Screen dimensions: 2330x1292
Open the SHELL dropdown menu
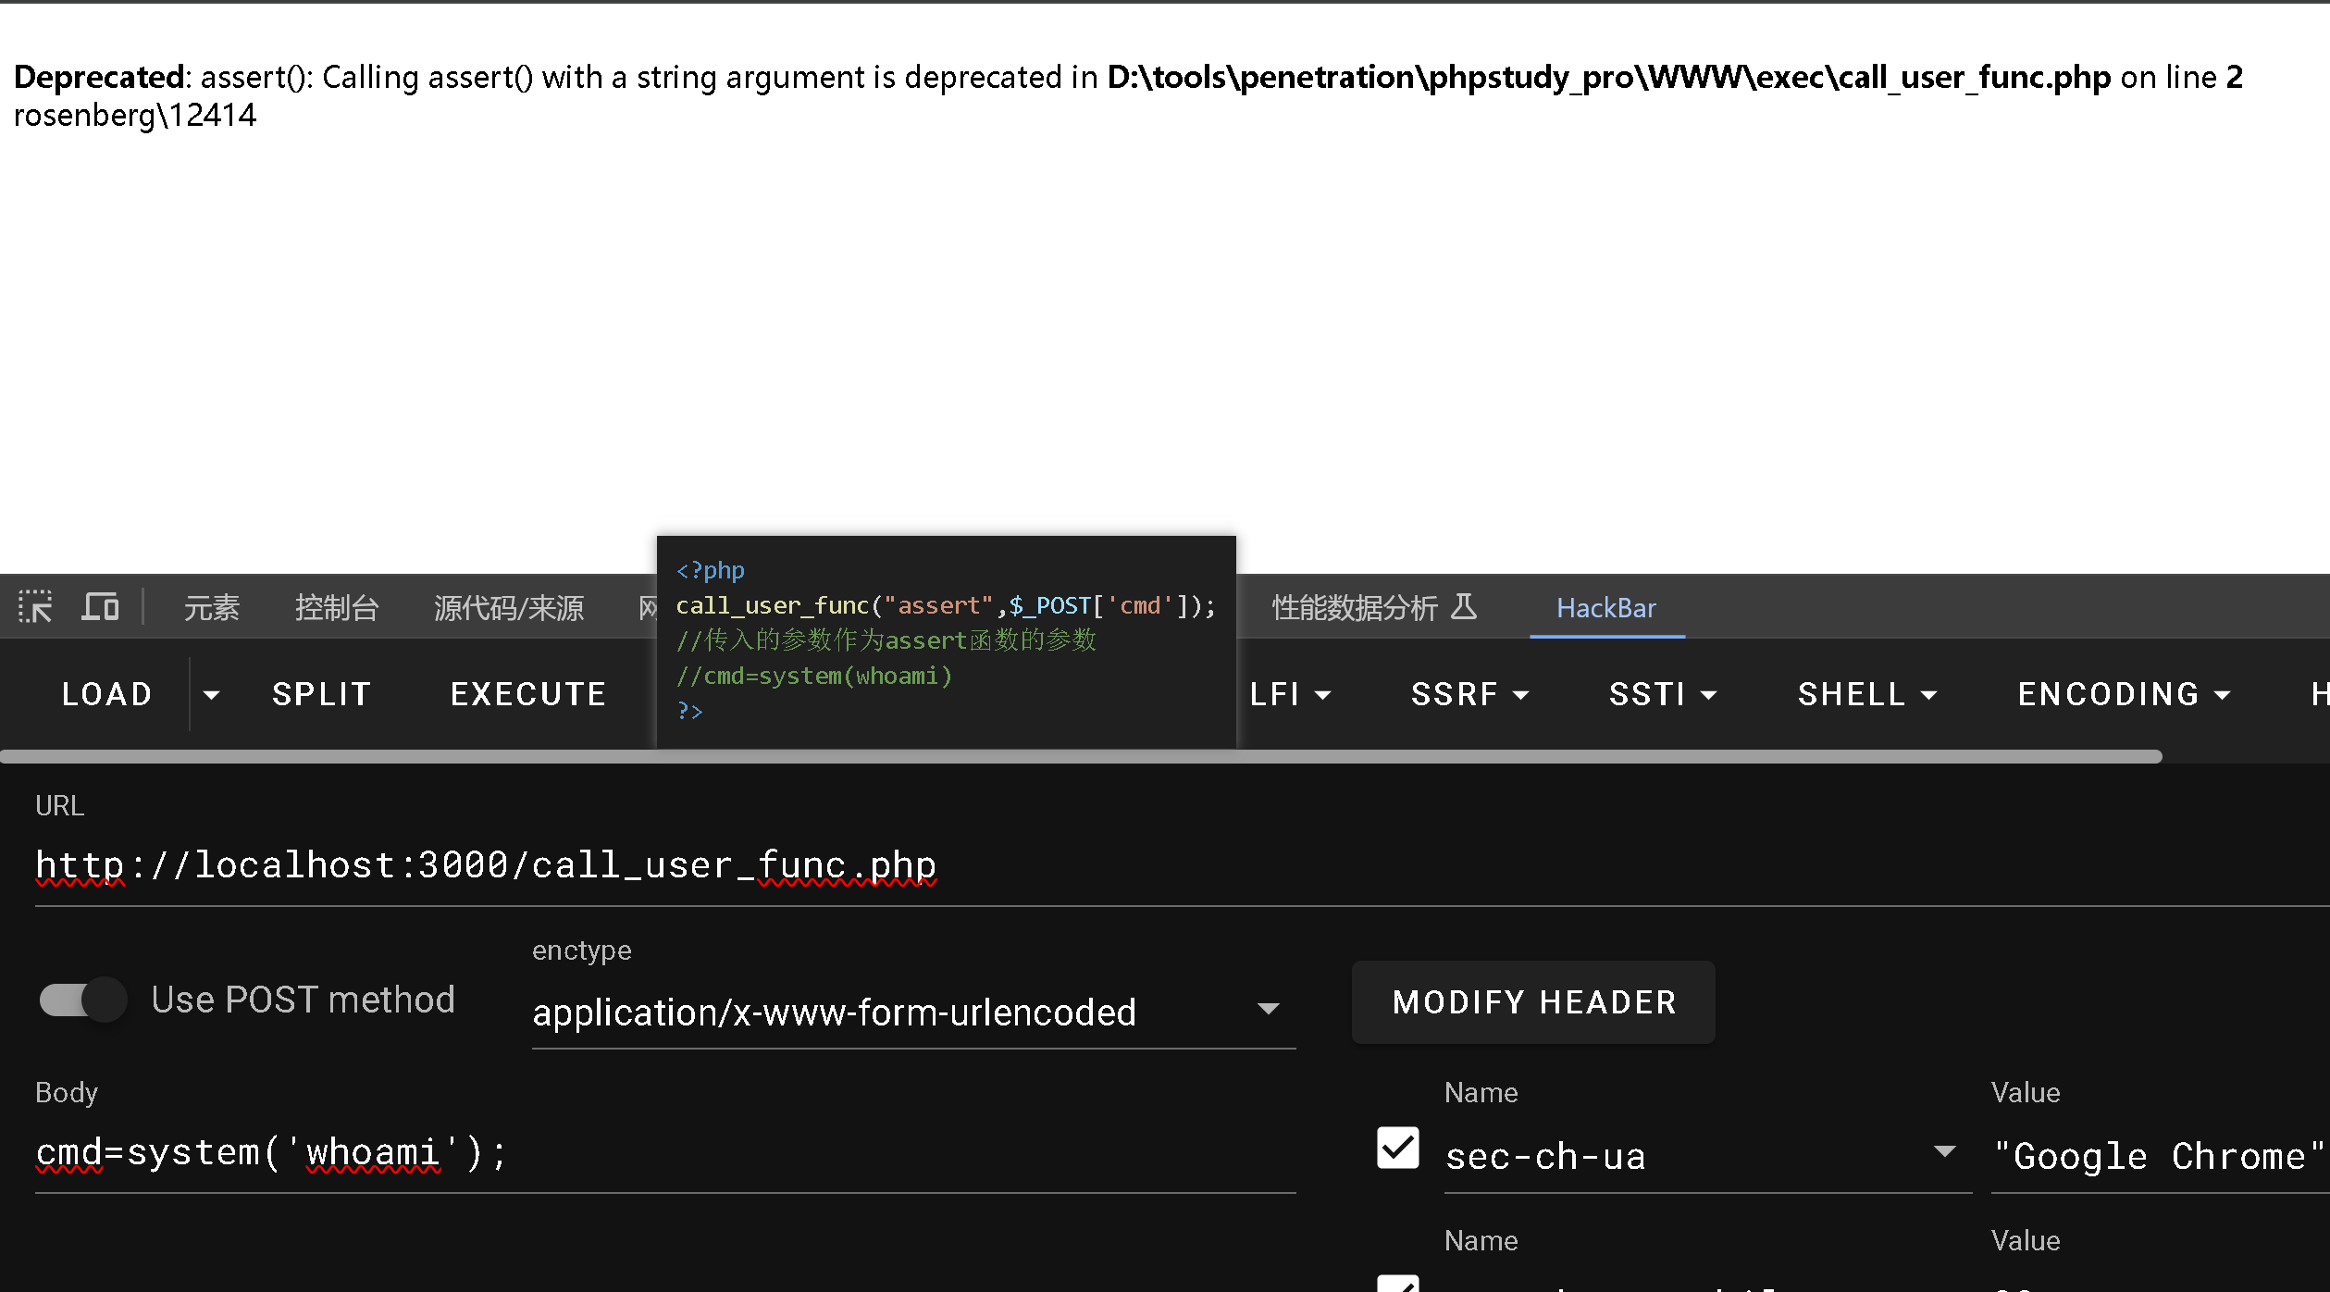(1866, 694)
